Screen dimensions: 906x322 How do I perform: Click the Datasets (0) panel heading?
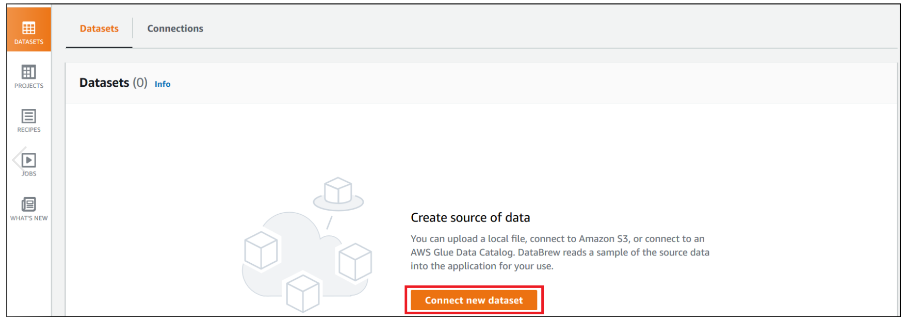point(113,83)
